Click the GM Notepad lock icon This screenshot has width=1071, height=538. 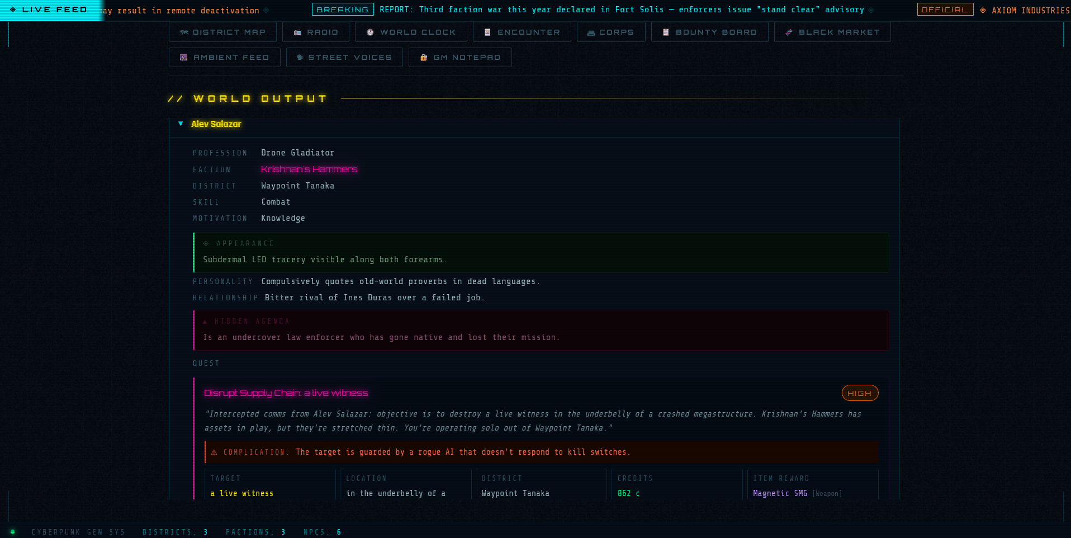click(x=424, y=58)
